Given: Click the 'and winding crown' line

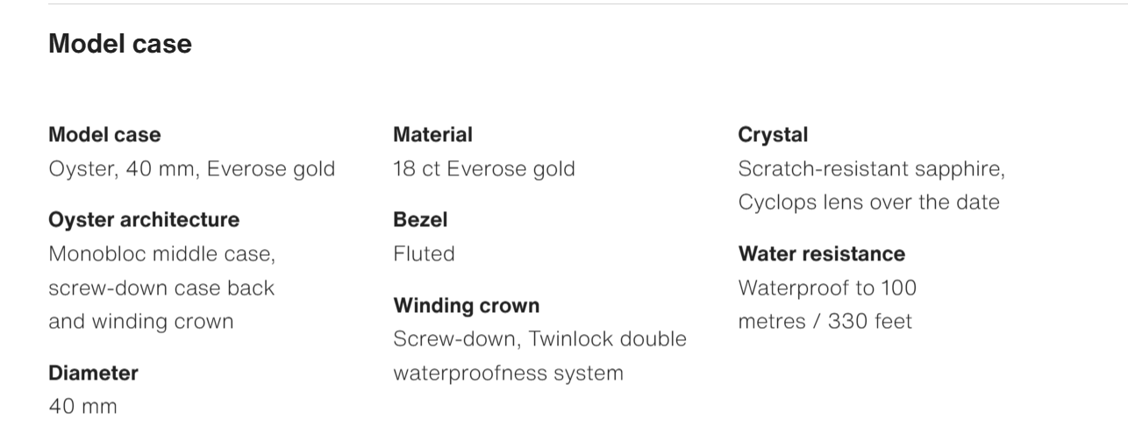Looking at the screenshot, I should pyautogui.click(x=141, y=321).
